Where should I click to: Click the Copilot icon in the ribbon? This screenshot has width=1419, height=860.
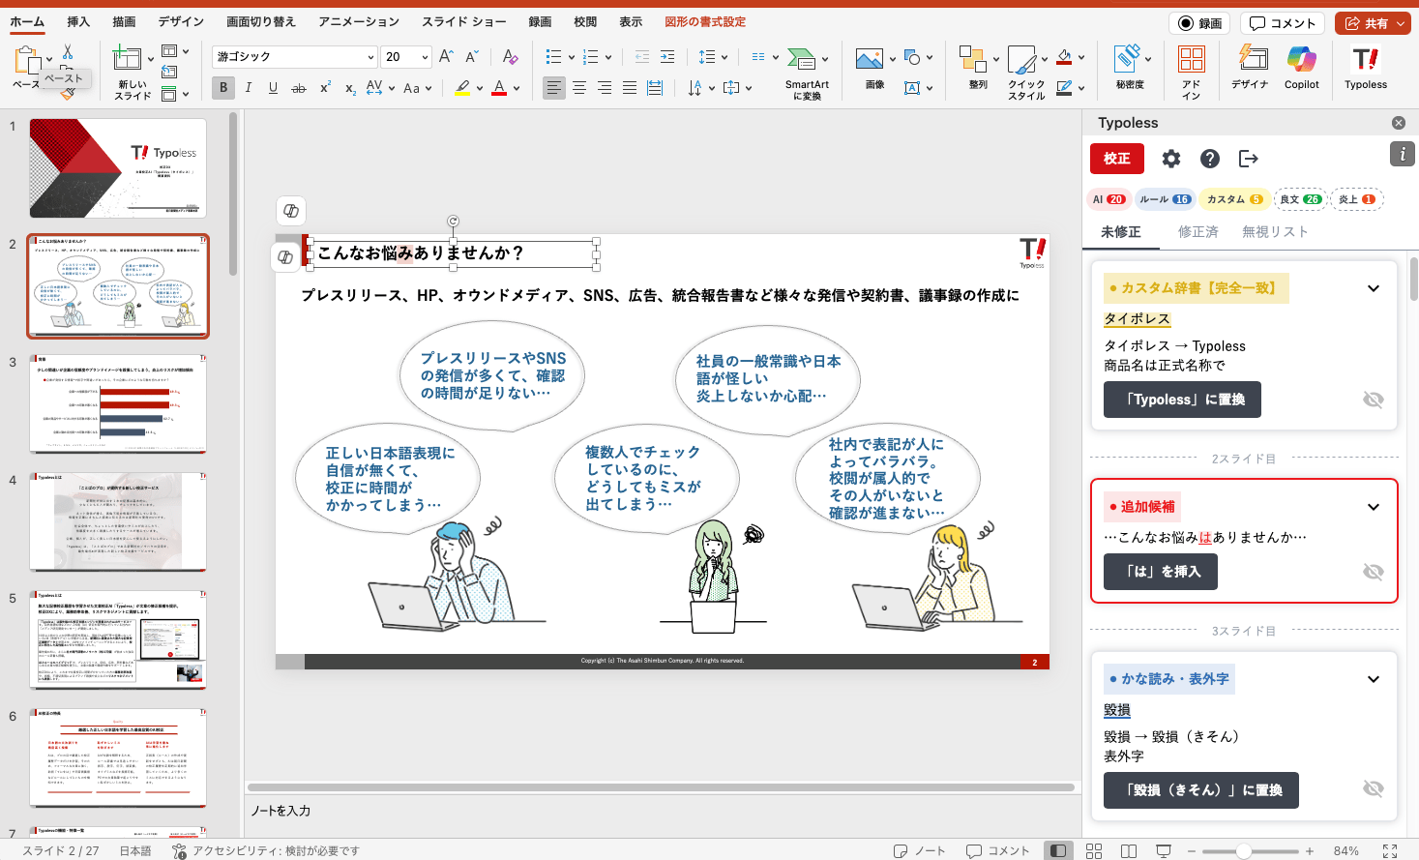point(1301,65)
